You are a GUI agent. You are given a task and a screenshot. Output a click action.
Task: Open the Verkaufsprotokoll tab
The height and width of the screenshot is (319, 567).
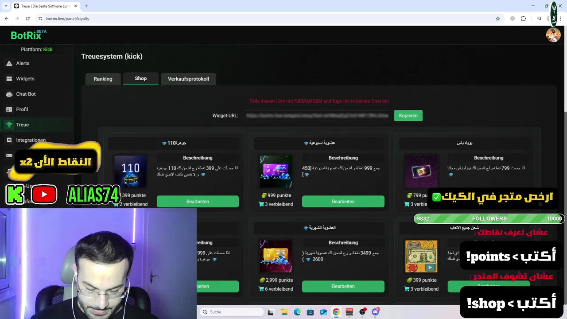(x=188, y=79)
